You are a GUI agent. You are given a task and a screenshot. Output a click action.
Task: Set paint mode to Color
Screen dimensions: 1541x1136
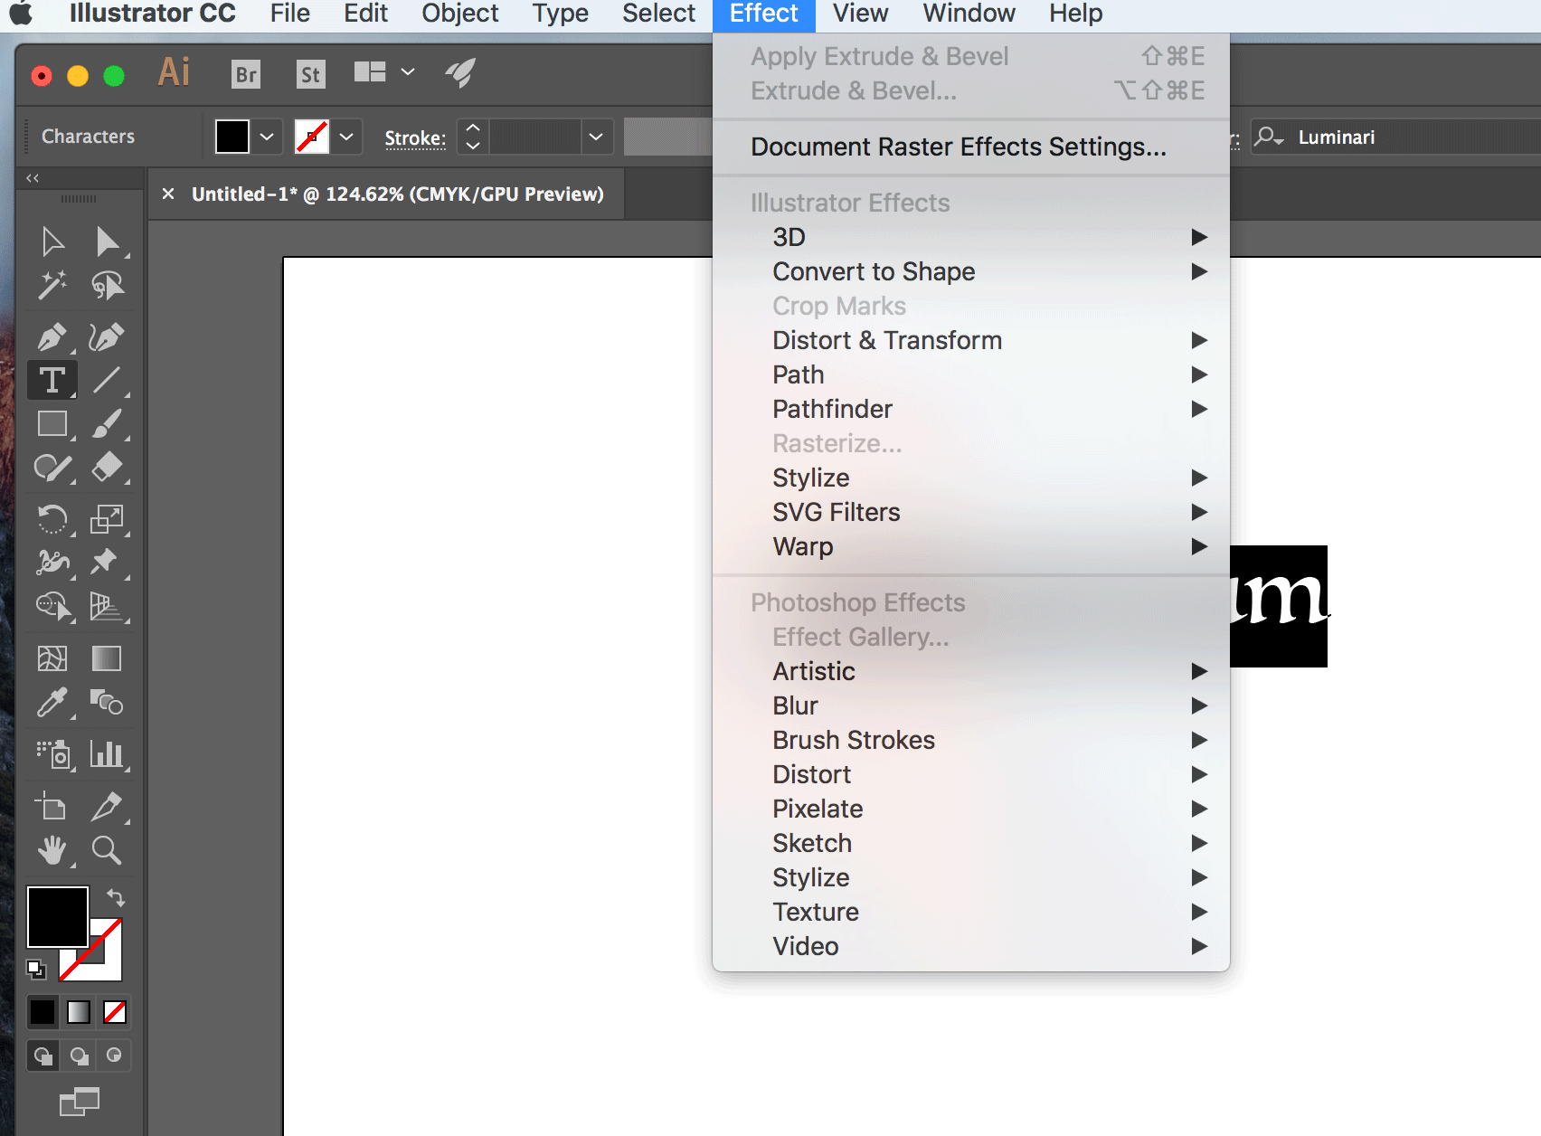tap(43, 1012)
